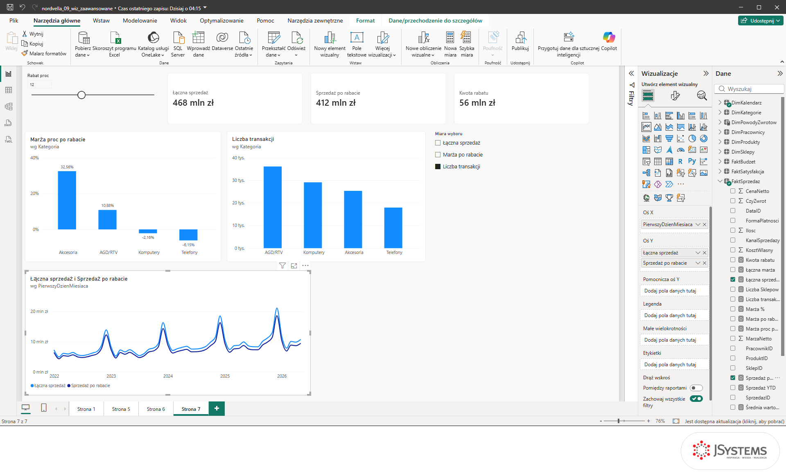Open the analytics magnifier tab icon
This screenshot has width=786, height=476.
pos(702,95)
